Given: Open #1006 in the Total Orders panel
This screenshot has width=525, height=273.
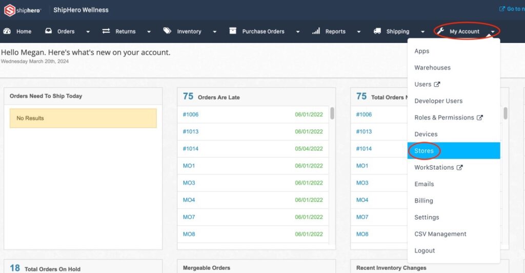Looking at the screenshot, I should [364, 115].
